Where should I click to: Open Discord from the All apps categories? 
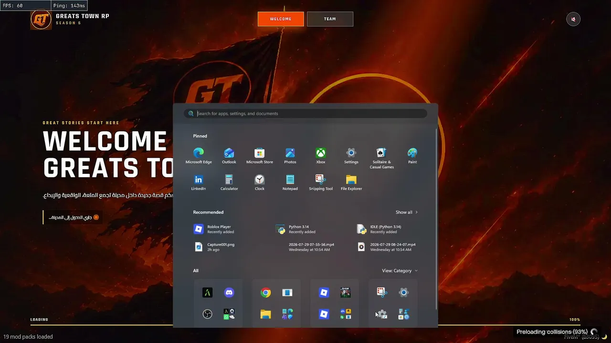(x=229, y=293)
